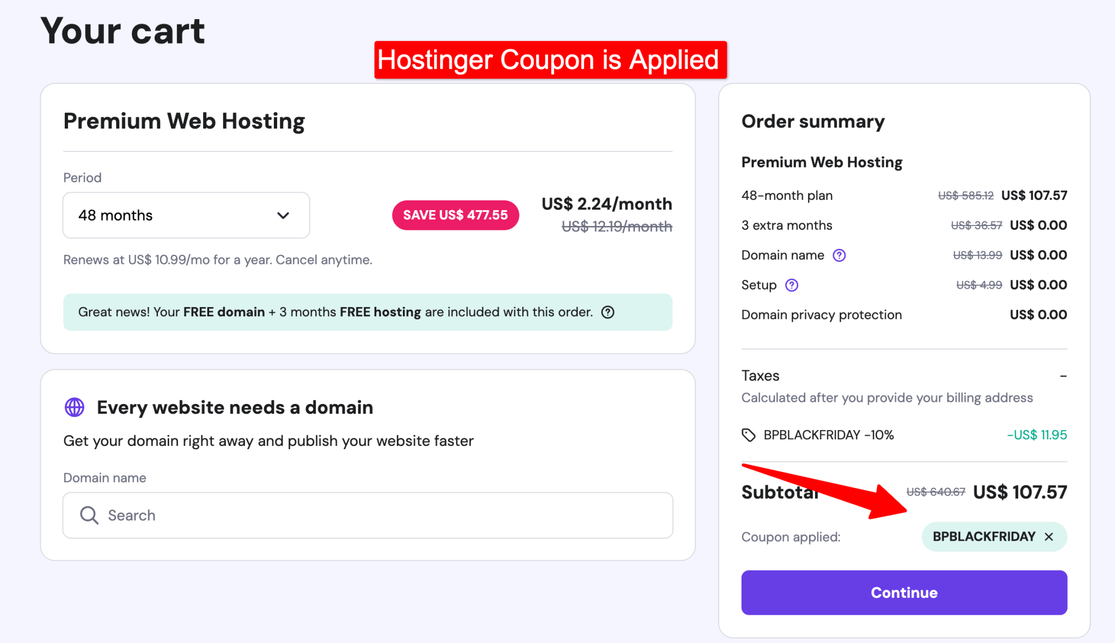1115x643 pixels.
Task: Click the Setup help icon
Action: tap(792, 285)
